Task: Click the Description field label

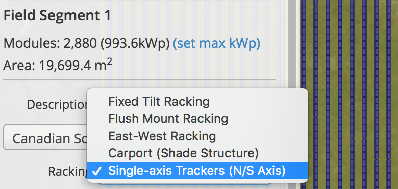Action: point(57,104)
